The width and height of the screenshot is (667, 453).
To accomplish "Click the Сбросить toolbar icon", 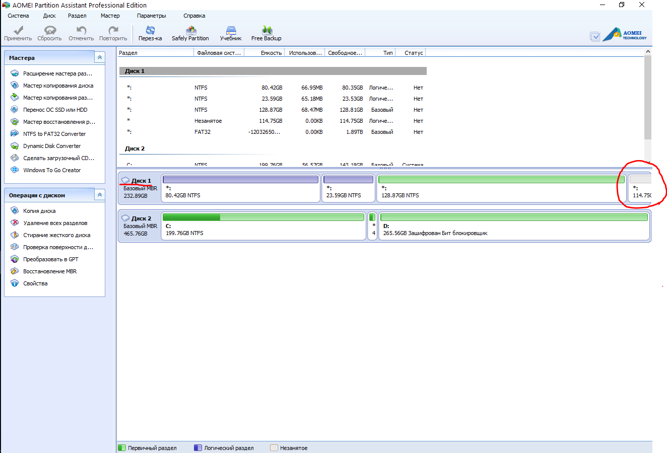I will coord(49,33).
